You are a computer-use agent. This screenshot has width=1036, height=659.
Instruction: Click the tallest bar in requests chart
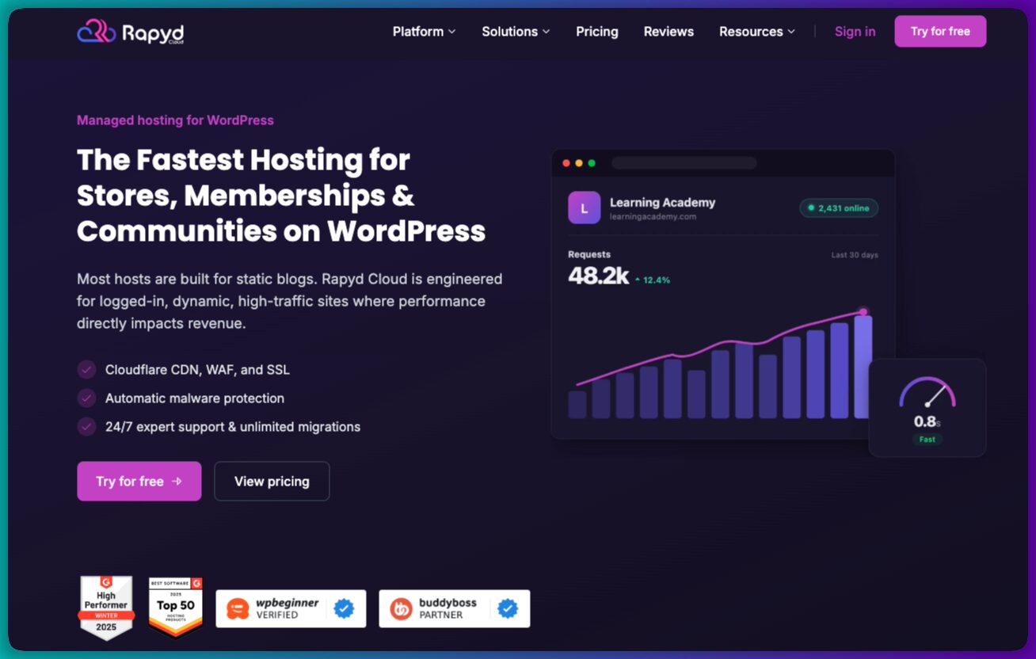(863, 367)
